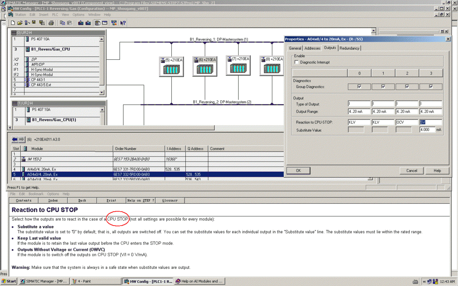Open Type of Output field for channel 0
458x286 pixels.
359,104
